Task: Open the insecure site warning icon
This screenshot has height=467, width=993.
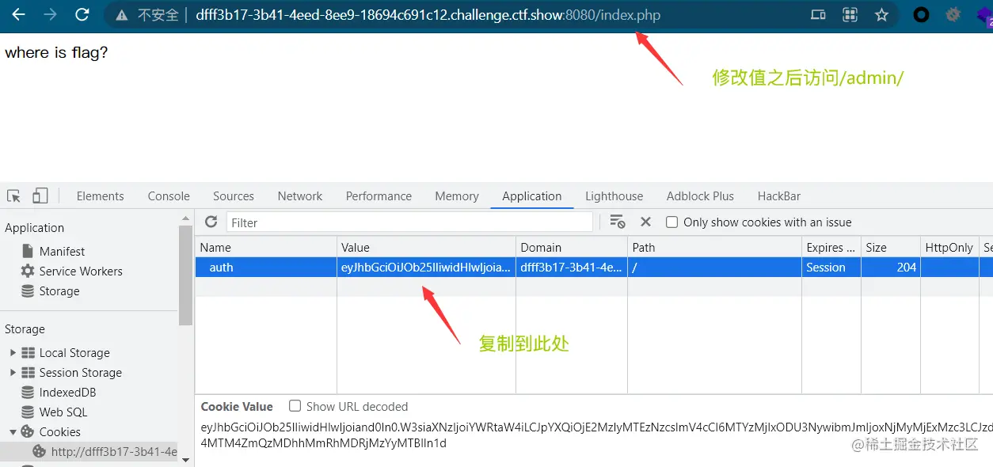Action: point(121,15)
